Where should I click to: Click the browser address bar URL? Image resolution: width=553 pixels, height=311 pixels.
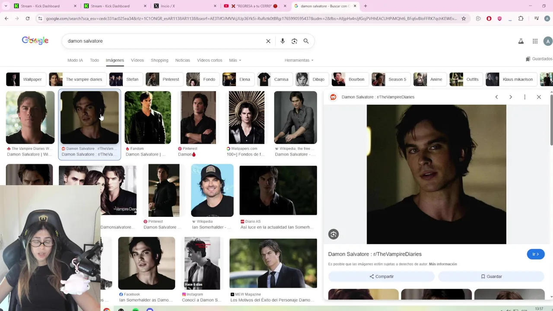point(251,19)
